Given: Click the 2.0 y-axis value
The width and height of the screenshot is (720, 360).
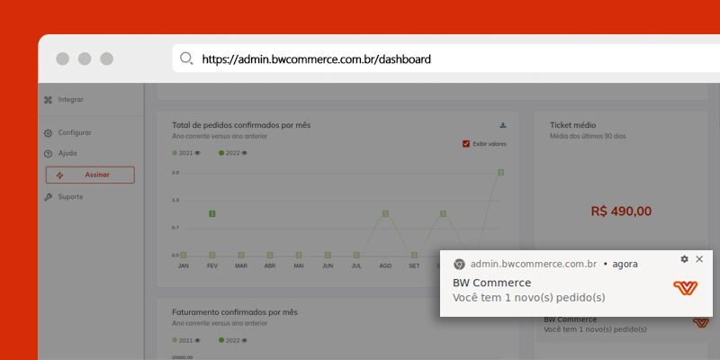Looking at the screenshot, I should [175, 173].
